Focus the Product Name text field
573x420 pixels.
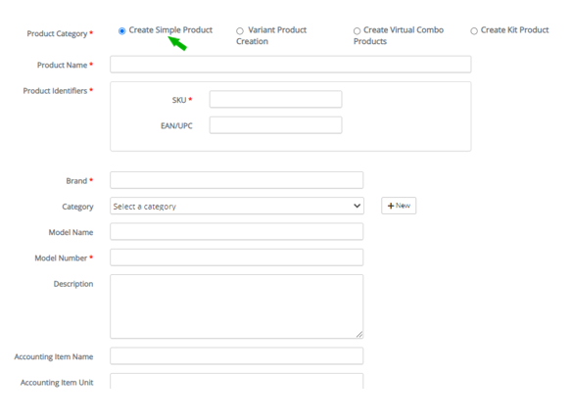(x=291, y=65)
